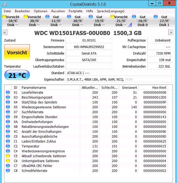Click blue status icon for Drehwiederholungen
177x183 pixels.
click(8, 122)
